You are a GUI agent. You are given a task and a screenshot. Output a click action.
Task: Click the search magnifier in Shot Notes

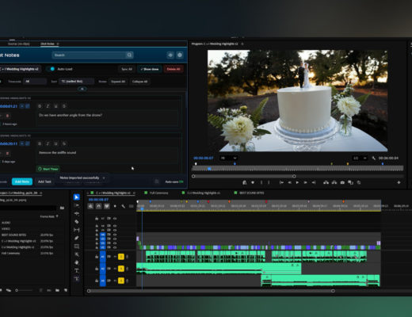click(x=129, y=55)
